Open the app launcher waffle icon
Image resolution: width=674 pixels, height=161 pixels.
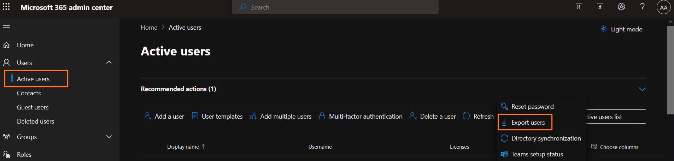click(6, 7)
